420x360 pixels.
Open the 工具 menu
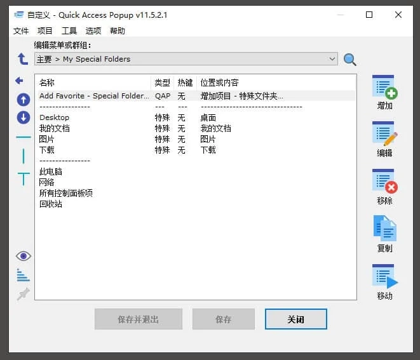(x=69, y=30)
